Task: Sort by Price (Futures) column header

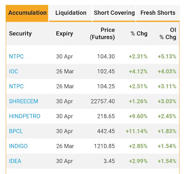Action: [102, 33]
